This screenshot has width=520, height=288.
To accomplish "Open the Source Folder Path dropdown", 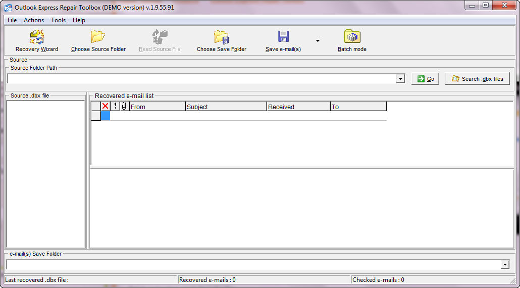I will coord(401,79).
